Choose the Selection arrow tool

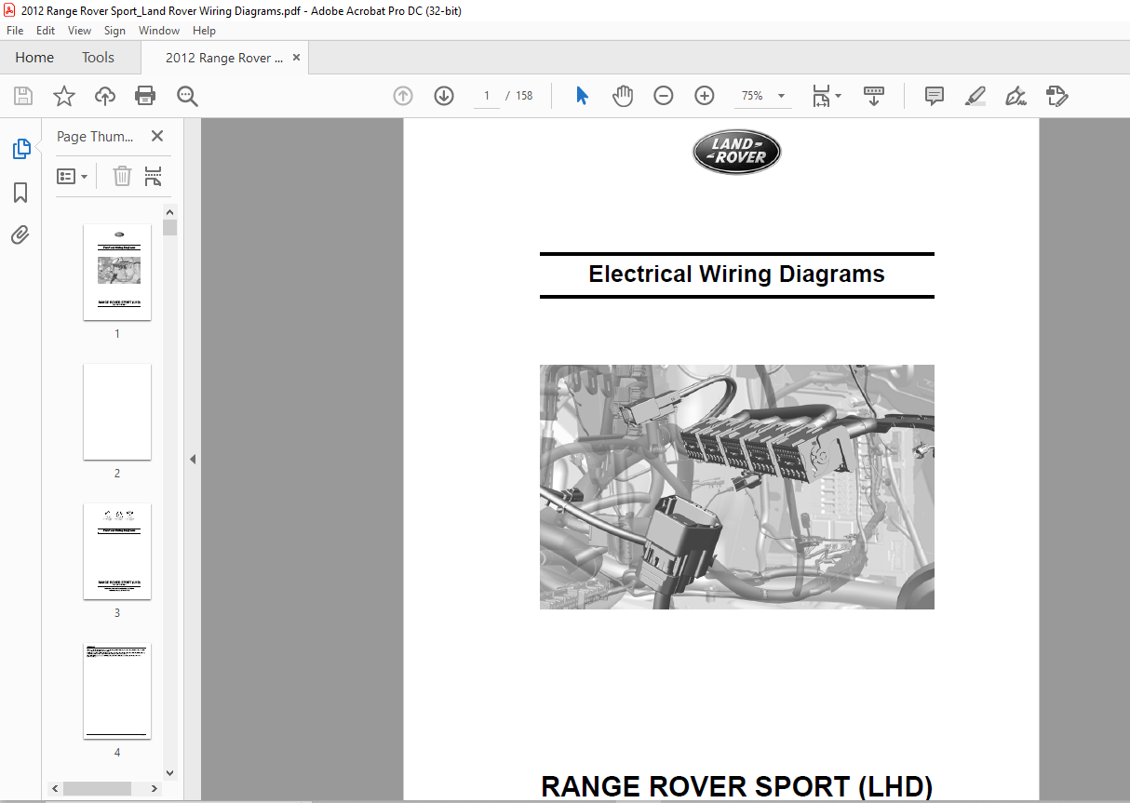coord(582,96)
